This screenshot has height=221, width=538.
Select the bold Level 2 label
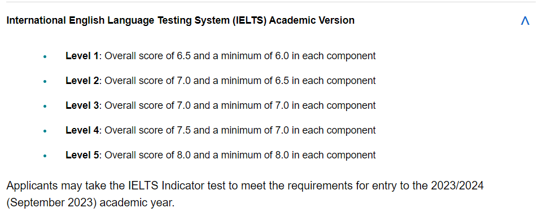82,81
